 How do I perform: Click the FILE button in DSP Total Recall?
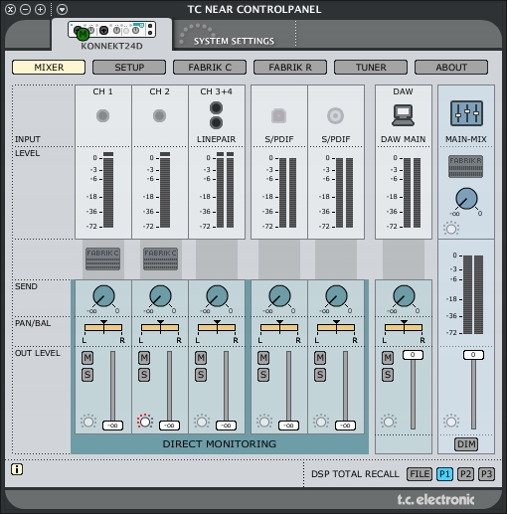[420, 474]
